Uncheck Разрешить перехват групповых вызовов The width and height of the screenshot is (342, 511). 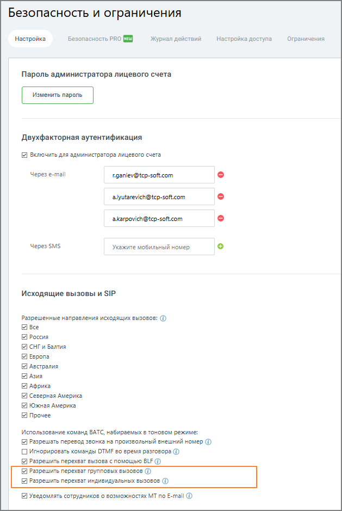coord(24,471)
